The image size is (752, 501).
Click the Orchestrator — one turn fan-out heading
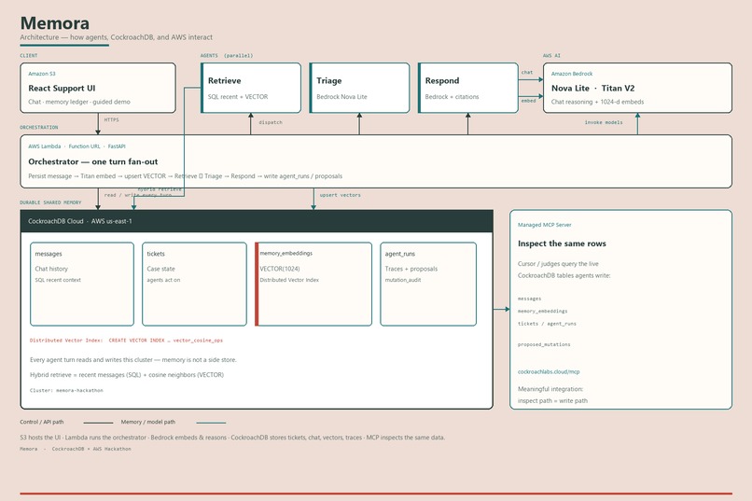[x=93, y=161]
